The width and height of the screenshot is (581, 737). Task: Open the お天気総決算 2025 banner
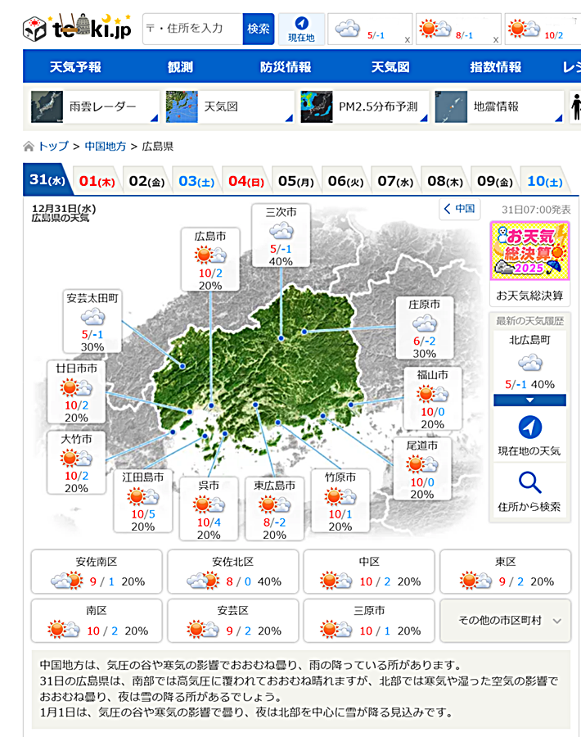529,251
